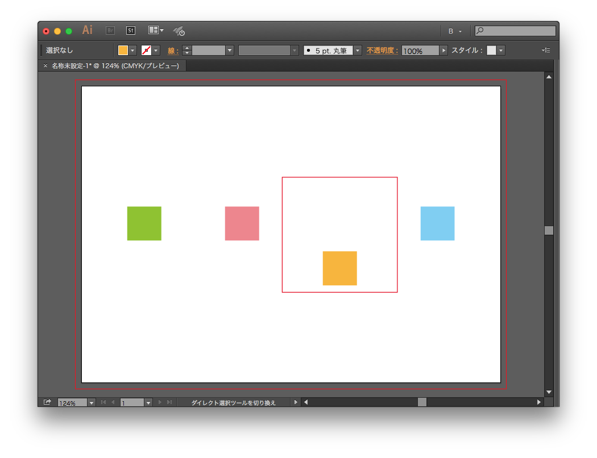Click the 線 label to set stroke weight
This screenshot has height=458, width=597.
pyautogui.click(x=172, y=50)
